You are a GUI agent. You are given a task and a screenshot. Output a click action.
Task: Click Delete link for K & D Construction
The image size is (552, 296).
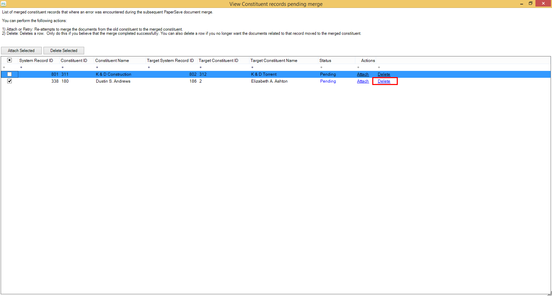[x=384, y=74]
